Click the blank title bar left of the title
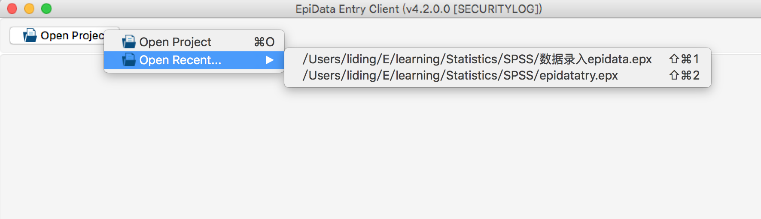Screen dimensions: 761x219 (172, 9)
